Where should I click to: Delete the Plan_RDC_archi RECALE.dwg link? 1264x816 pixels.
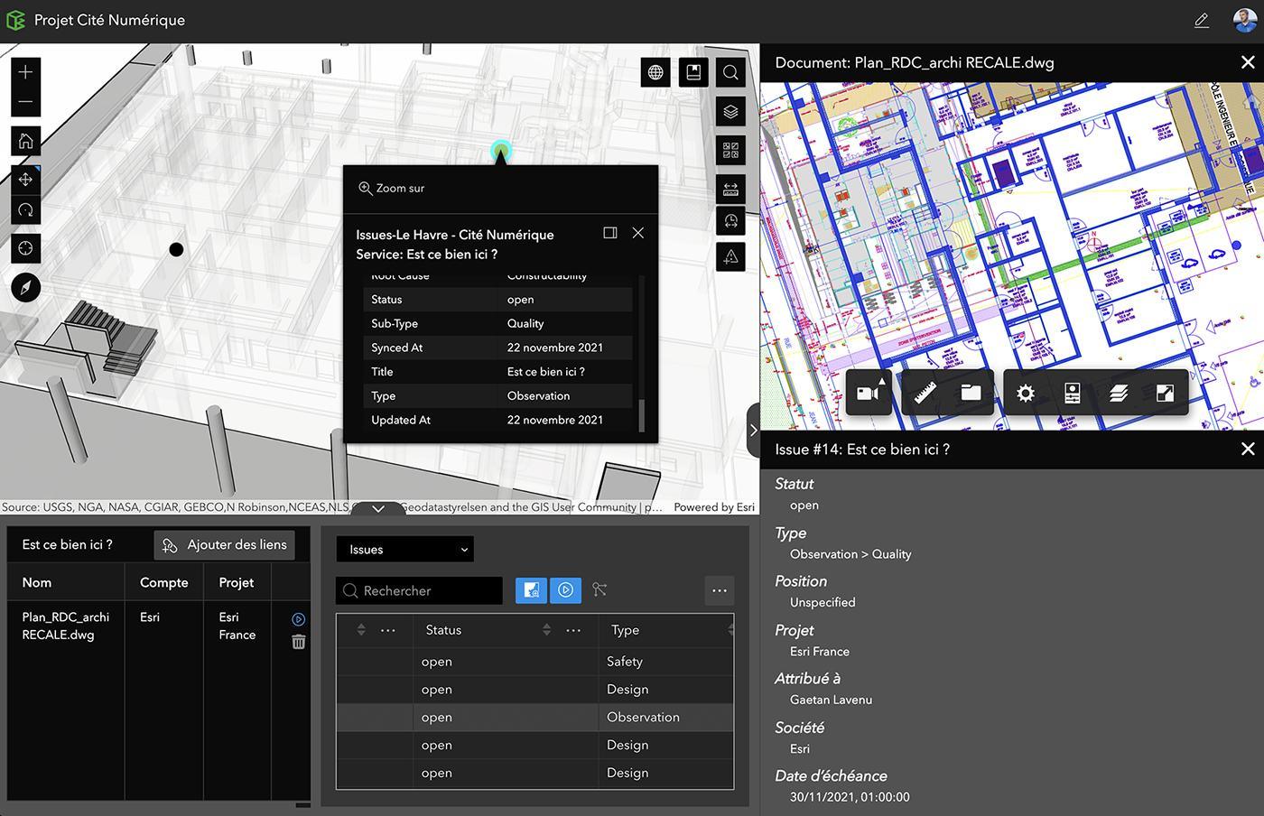[x=299, y=642]
